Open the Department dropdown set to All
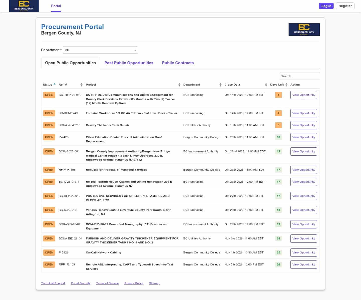 [100, 50]
